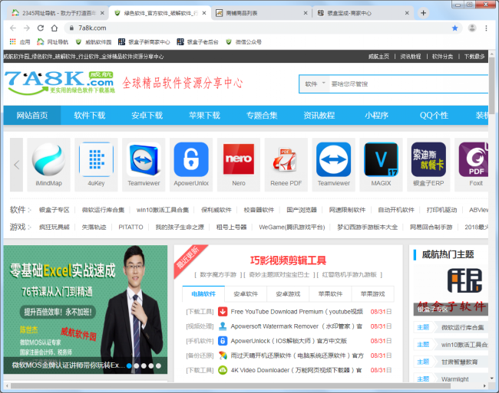Click the carousel previous arrow
Image resolution: width=499 pixels, height=393 pixels.
pos(17,165)
